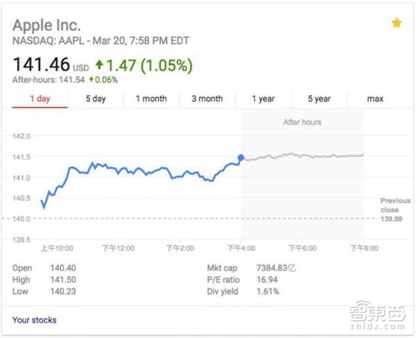Open the Your stocks link
This screenshot has height=338, width=416.
pos(34,320)
